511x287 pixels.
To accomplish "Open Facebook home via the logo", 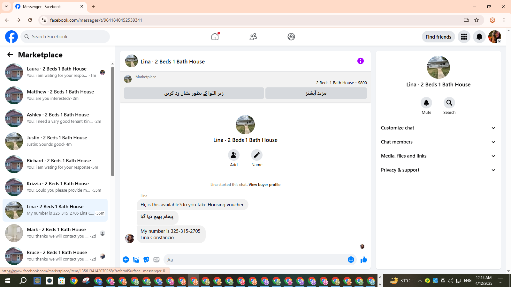I will point(11,37).
